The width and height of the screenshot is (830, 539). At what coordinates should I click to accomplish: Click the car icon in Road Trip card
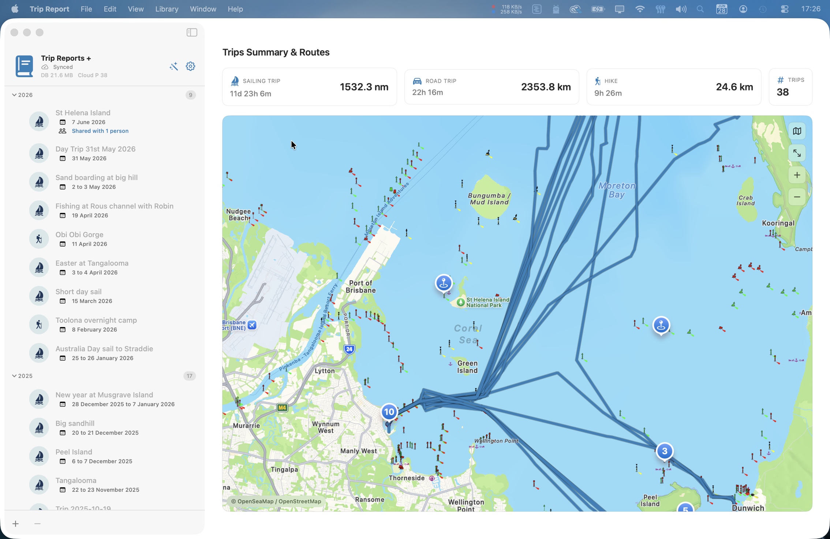(x=417, y=81)
